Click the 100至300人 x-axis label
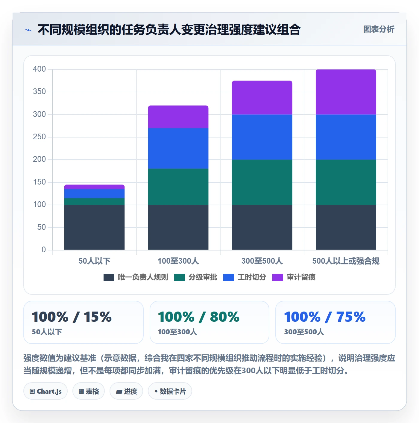The width and height of the screenshot is (419, 423). 178,261
